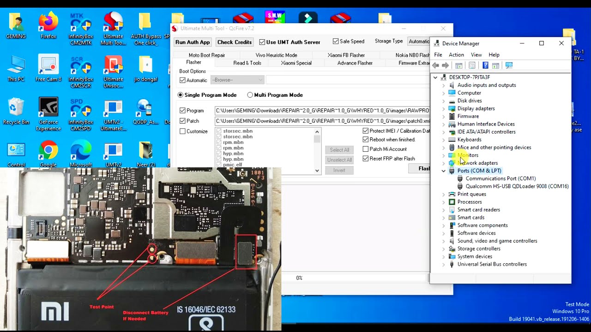Viewport: 591px width, 332px height.
Task: Select the UMTv2 - UltimateE shortcut
Action: (x=113, y=114)
